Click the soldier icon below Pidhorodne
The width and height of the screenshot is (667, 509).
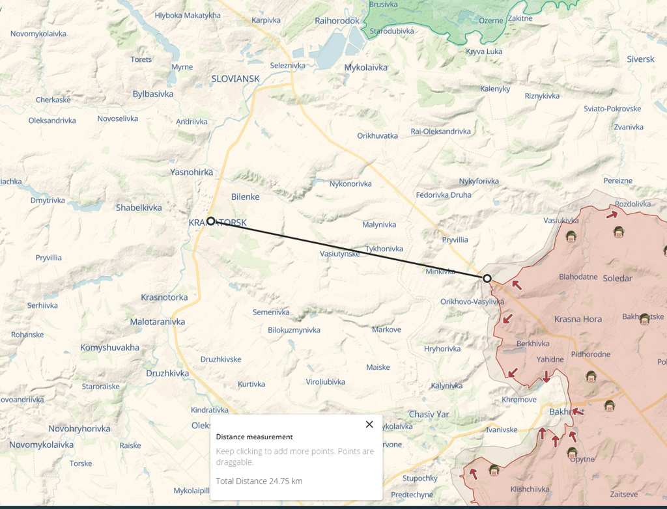pos(590,376)
